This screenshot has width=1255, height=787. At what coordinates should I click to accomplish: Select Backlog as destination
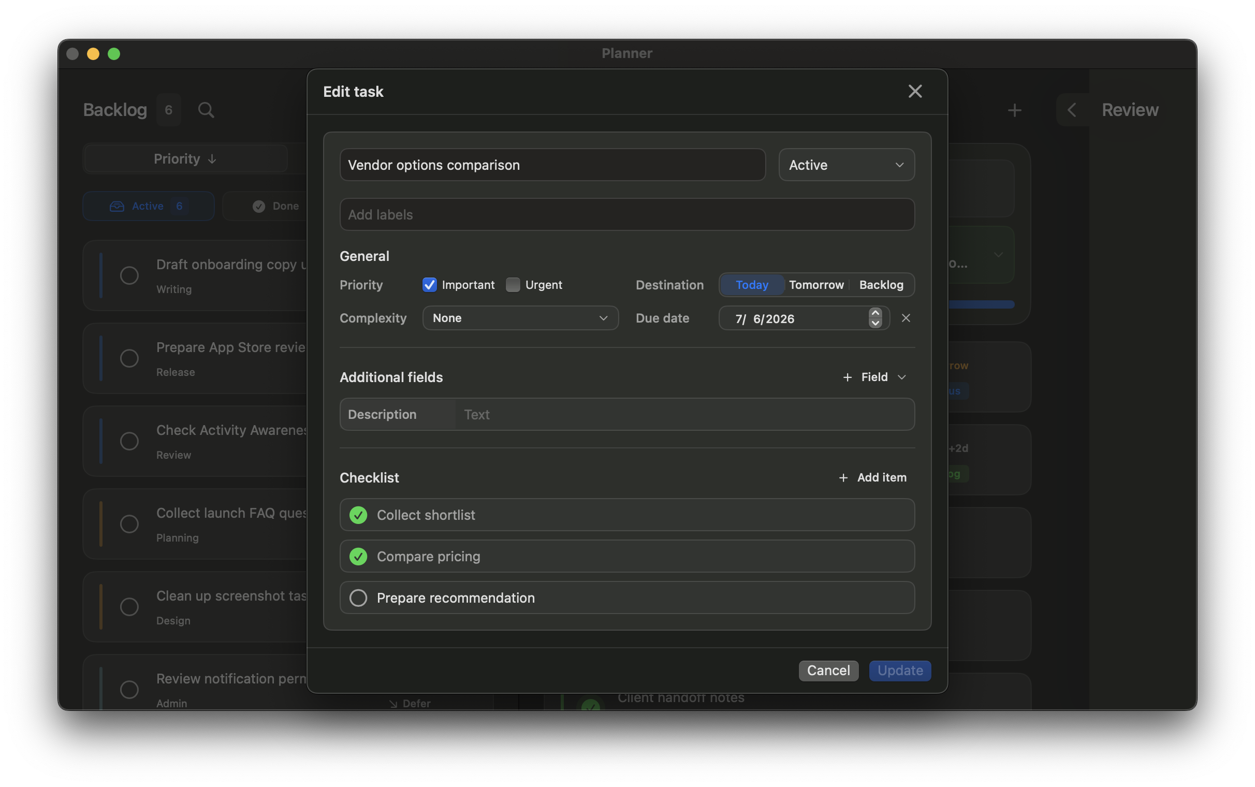tap(881, 285)
